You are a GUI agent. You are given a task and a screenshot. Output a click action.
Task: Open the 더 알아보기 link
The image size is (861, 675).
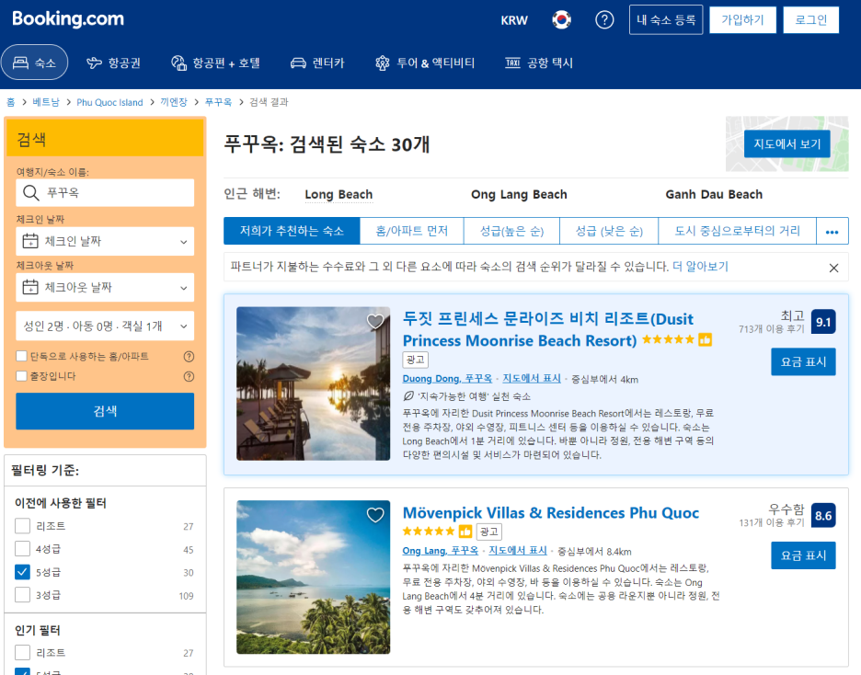[x=700, y=267]
